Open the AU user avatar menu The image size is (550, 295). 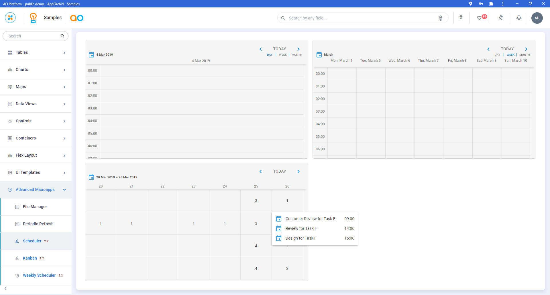[537, 18]
